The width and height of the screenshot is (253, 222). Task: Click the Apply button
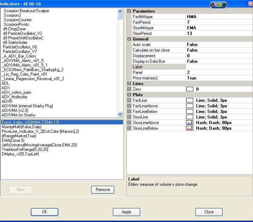click(127, 212)
